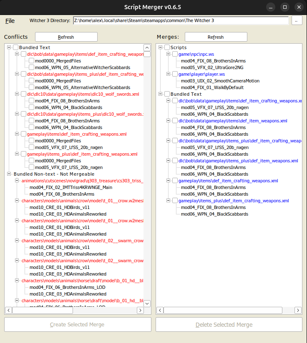Maximize the Script Merger window
This screenshot has width=307, height=343.
point(284,7)
